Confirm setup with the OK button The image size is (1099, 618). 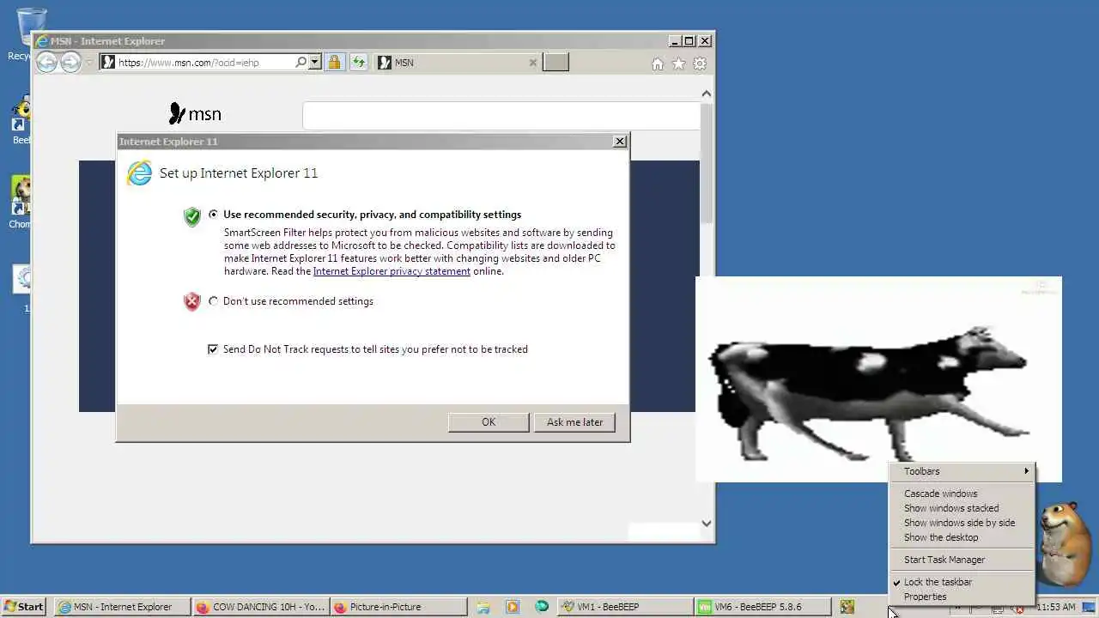click(489, 422)
